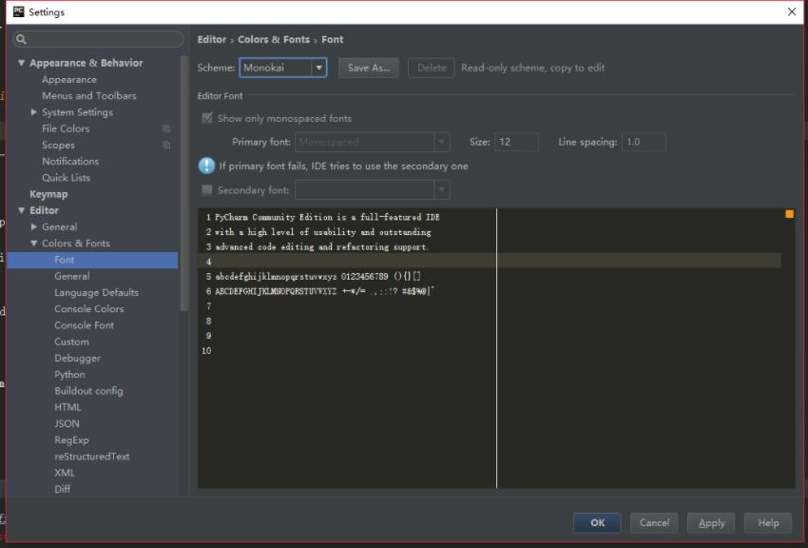Open the Scheme dropdown showing Monokai
808x548 pixels.
point(320,68)
